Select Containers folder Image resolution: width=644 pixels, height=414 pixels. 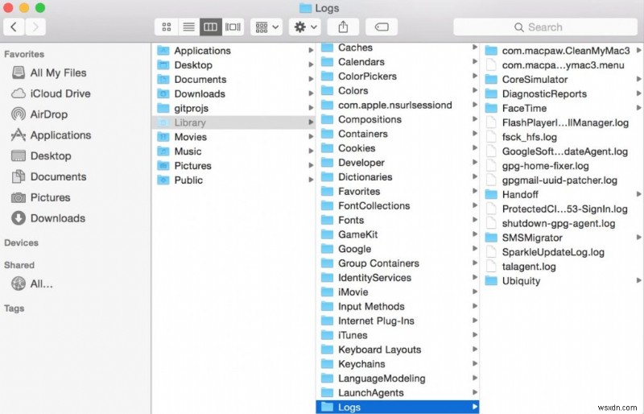pos(398,134)
